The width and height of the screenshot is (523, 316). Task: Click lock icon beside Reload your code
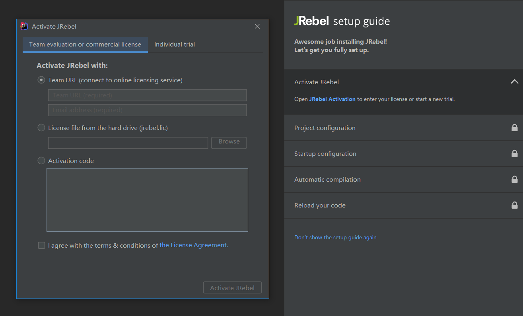514,205
